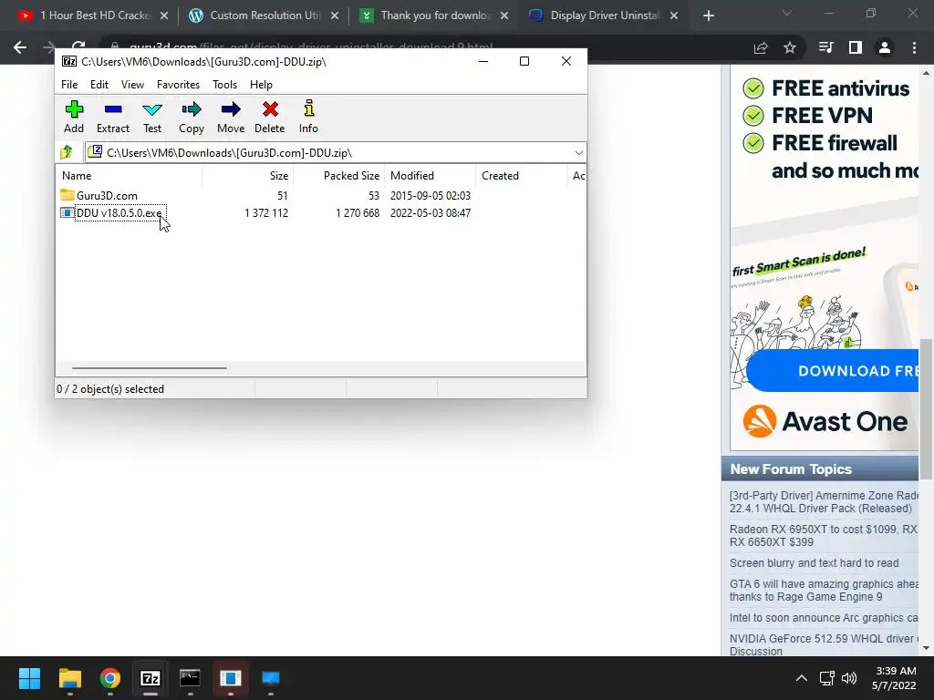Open Screen blurry and text hard topic

tap(814, 563)
